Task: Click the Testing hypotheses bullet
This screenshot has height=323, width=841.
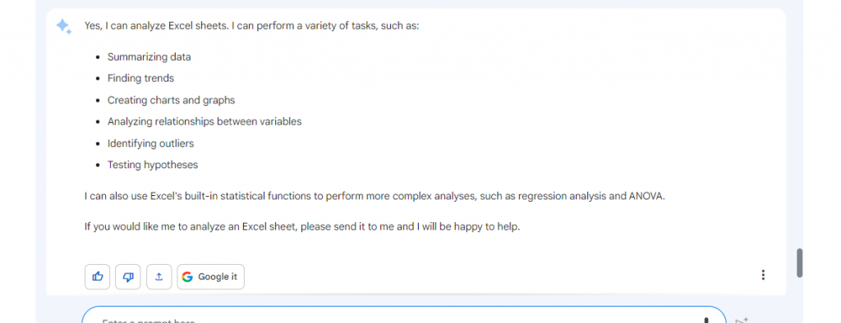Action: [x=153, y=165]
